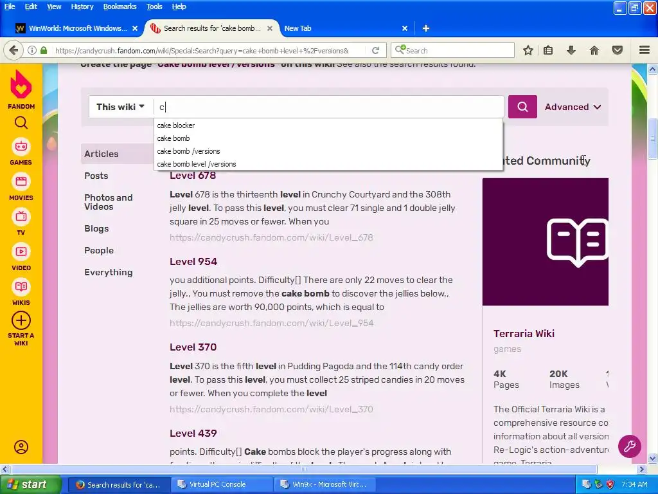Open the Level 678 result
This screenshot has height=494, width=658.
tap(193, 176)
